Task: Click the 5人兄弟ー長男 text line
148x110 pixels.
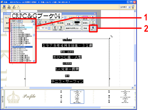Action: (67, 69)
